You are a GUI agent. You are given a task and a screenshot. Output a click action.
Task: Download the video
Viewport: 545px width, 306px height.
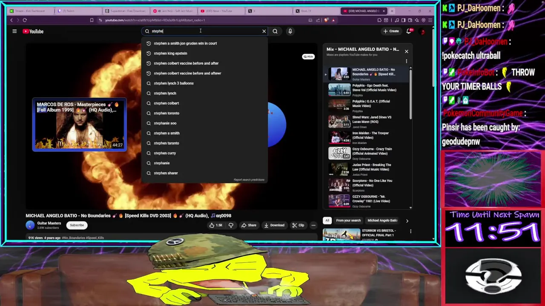(x=274, y=225)
